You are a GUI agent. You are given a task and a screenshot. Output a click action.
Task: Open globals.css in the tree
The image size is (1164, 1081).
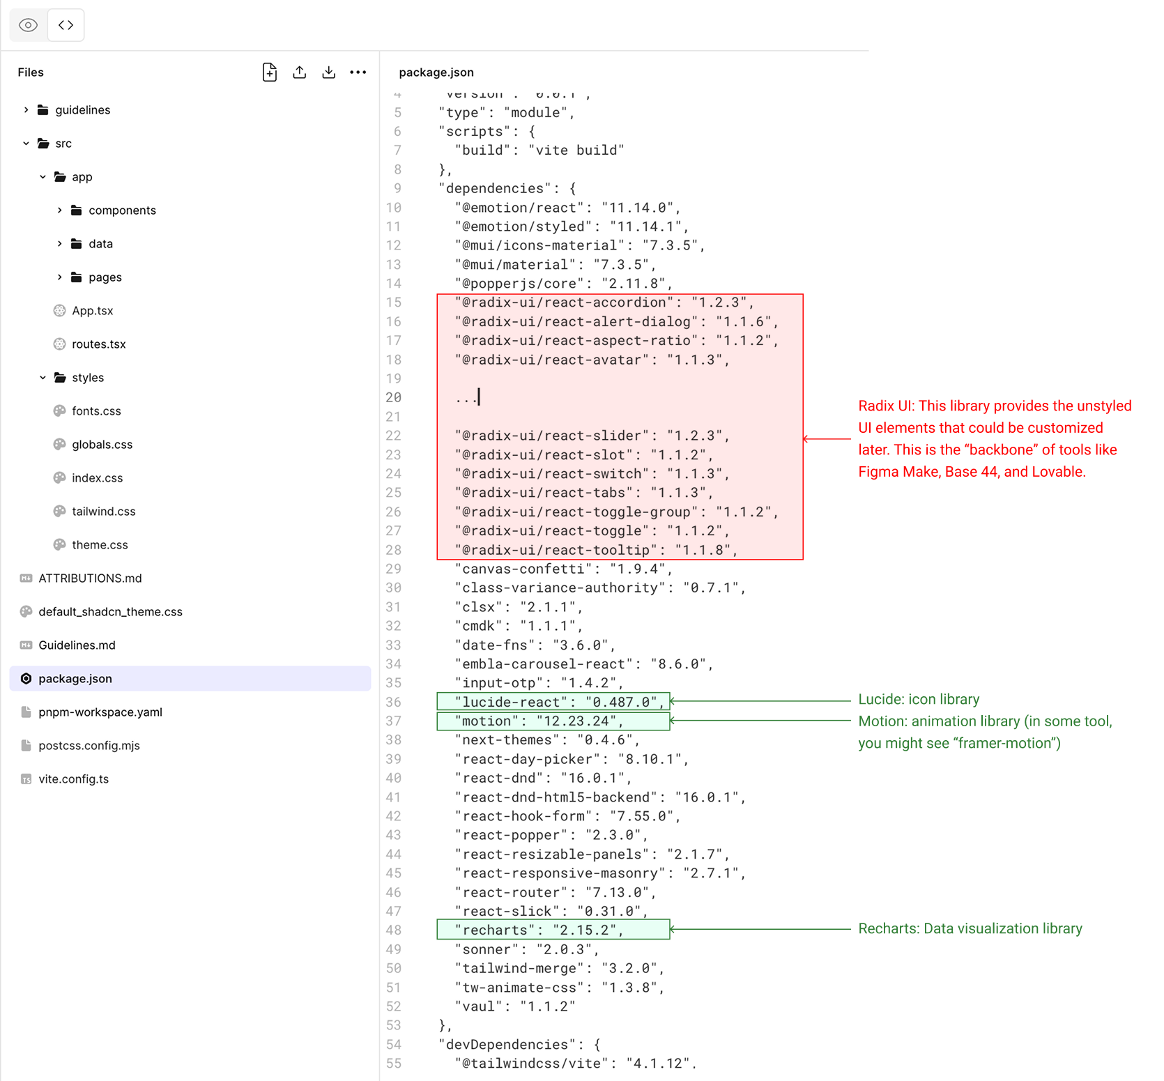(x=102, y=444)
